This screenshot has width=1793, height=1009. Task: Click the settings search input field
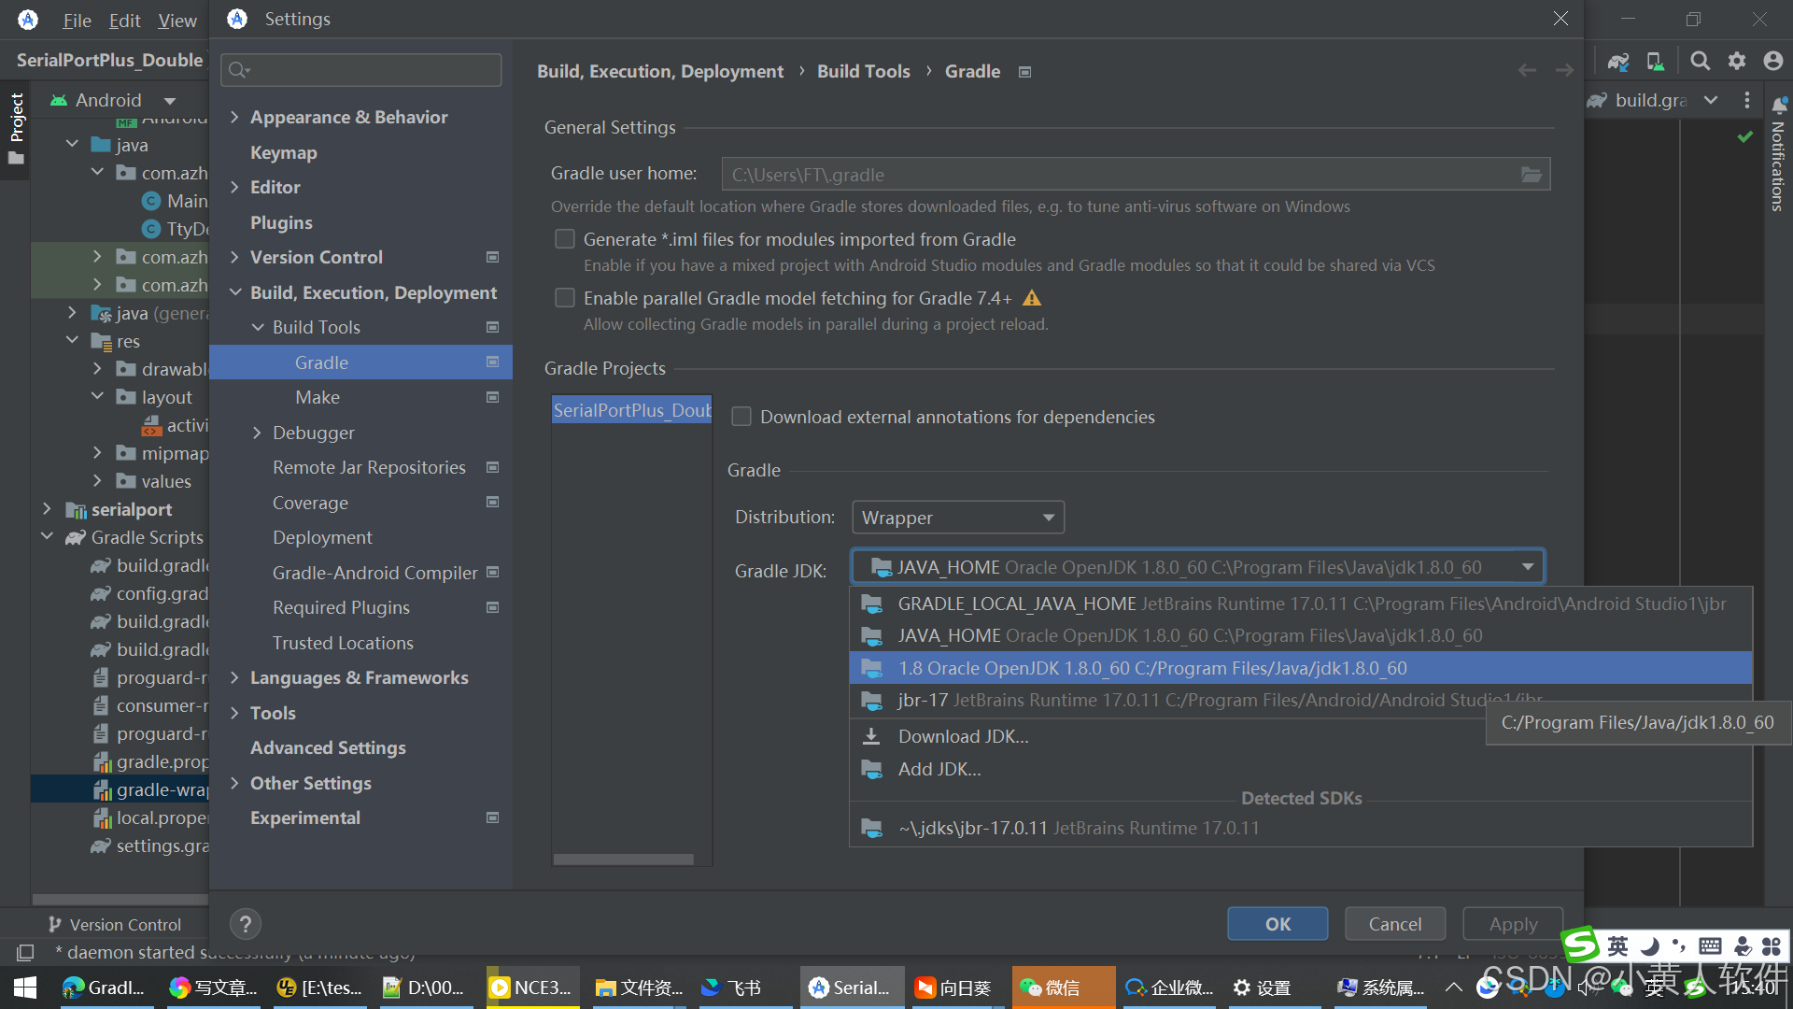(x=370, y=70)
